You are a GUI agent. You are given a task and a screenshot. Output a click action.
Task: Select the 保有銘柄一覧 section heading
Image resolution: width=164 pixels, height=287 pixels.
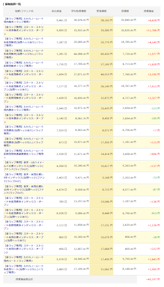click(13, 4)
